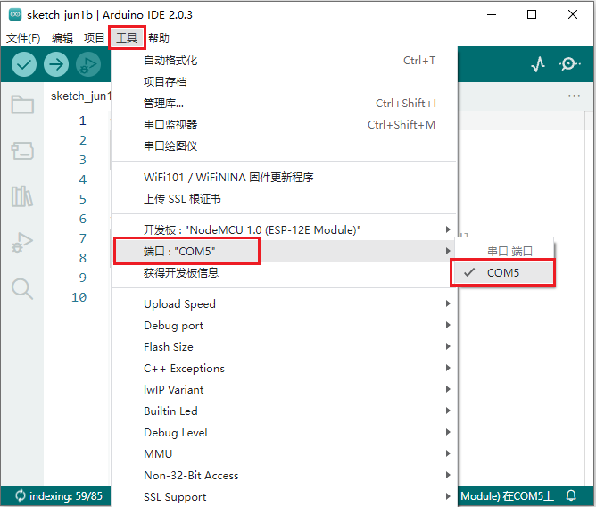Click the Module 在COM5上 status text
The width and height of the screenshot is (596, 507).
pos(507,495)
